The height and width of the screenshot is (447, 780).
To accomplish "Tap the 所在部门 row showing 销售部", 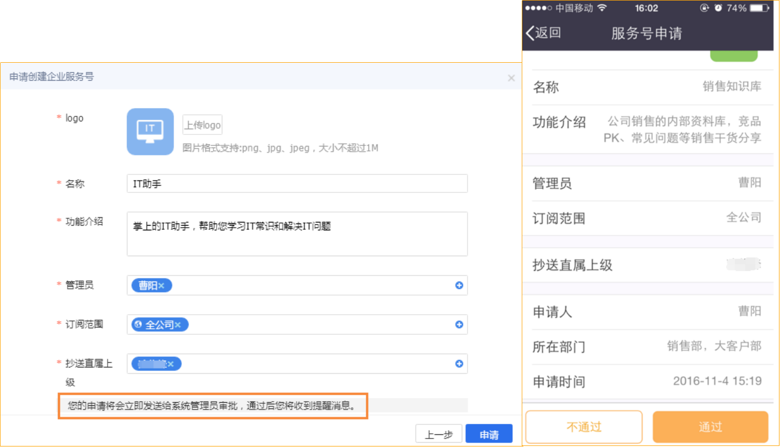I will tap(648, 346).
